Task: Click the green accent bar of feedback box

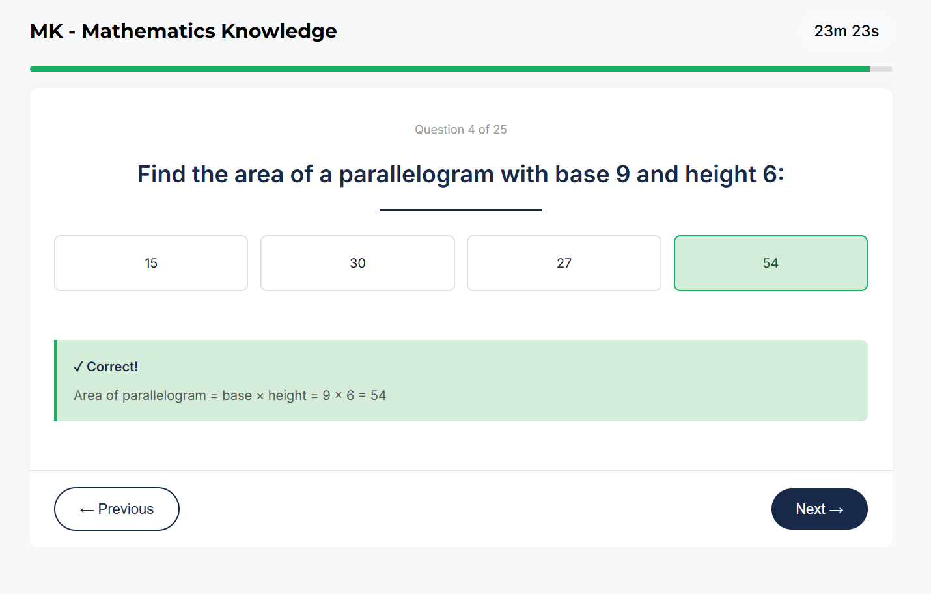Action: pos(56,380)
